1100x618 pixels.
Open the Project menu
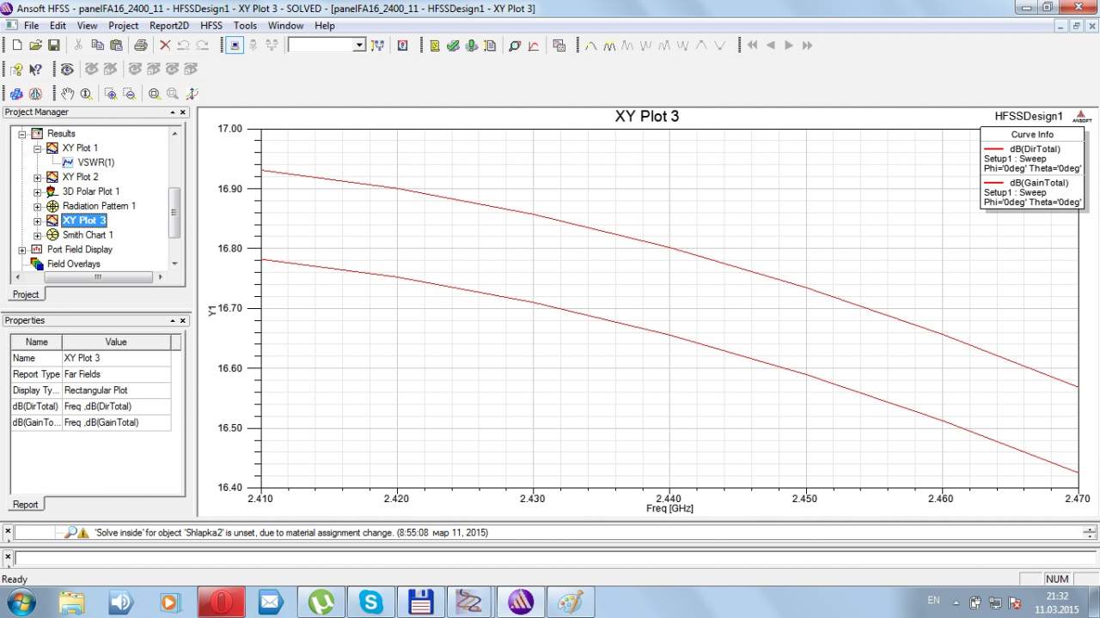(123, 26)
